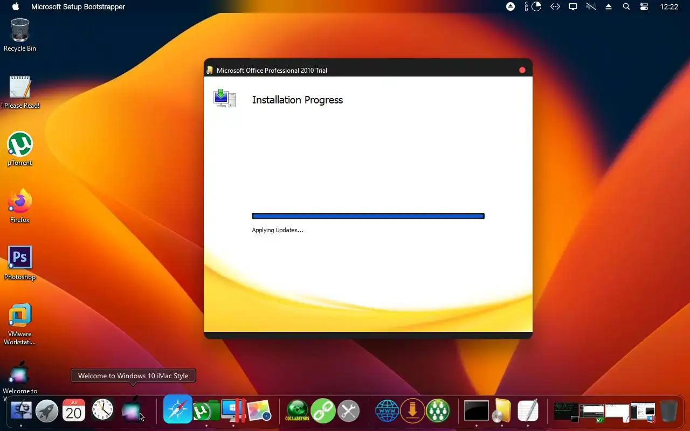
Task: Click the green chain link dock icon
Action: (x=323, y=411)
